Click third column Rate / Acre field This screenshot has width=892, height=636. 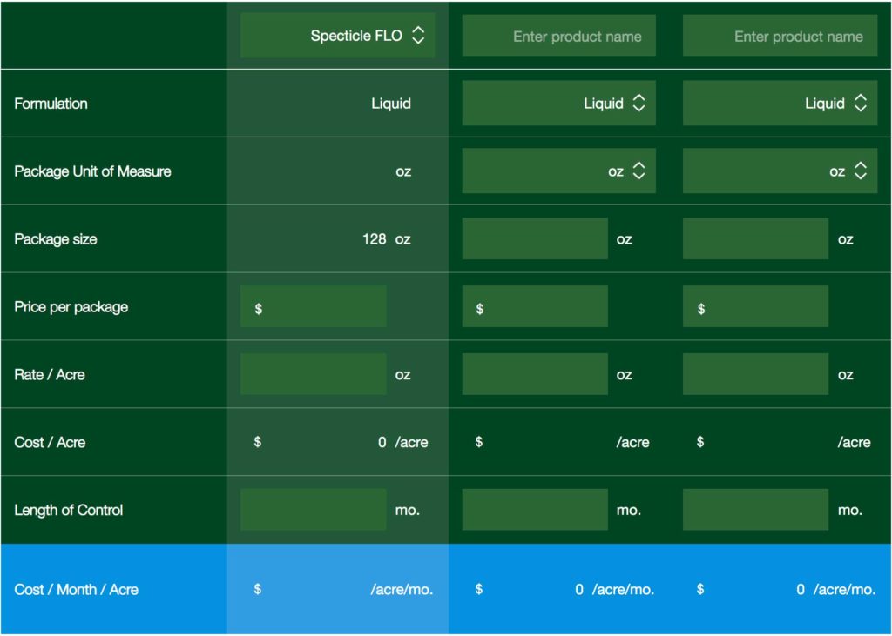tap(755, 374)
